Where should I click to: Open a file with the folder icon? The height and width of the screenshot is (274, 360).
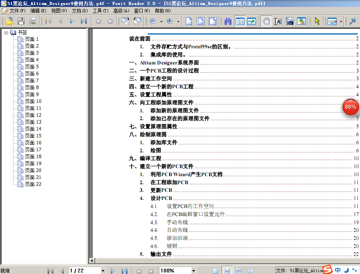pyautogui.click(x=9, y=21)
